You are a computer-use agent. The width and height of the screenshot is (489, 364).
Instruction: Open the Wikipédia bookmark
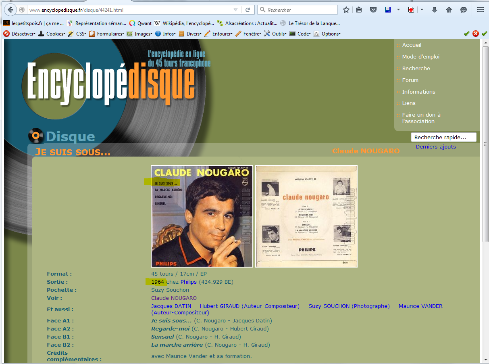coord(184,23)
